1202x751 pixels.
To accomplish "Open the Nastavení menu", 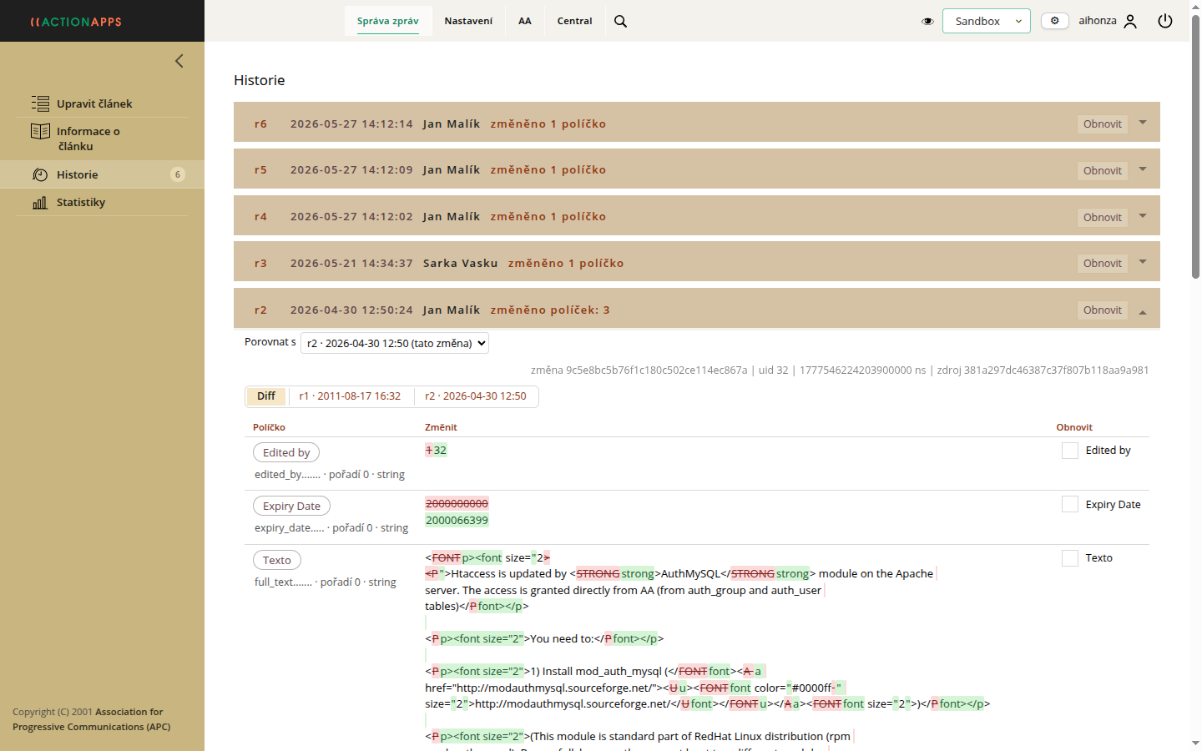I will pos(468,21).
